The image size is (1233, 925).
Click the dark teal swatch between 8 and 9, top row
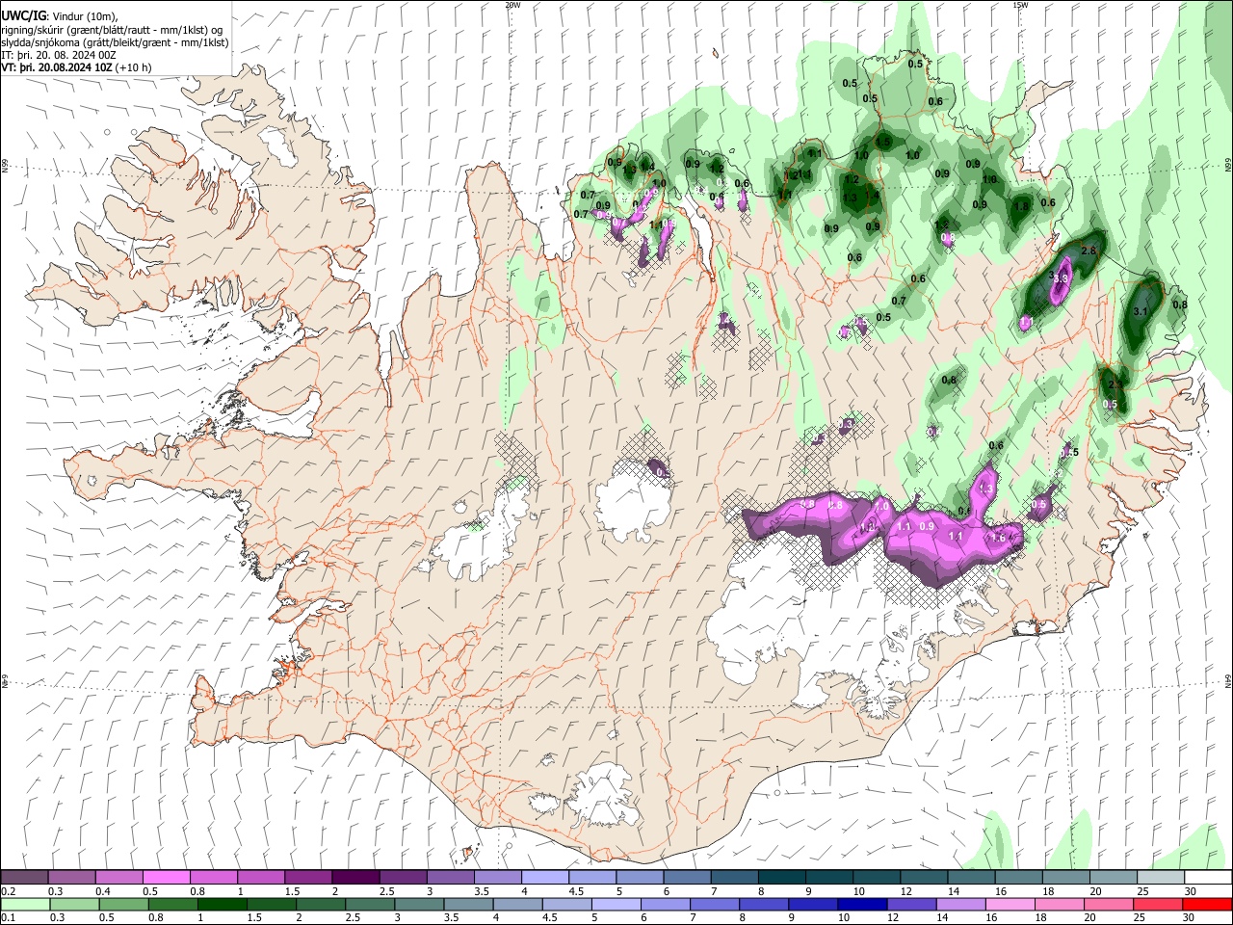[782, 877]
